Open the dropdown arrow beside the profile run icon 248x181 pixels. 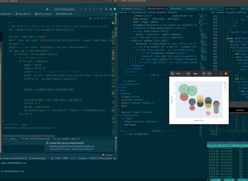tap(97, 9)
